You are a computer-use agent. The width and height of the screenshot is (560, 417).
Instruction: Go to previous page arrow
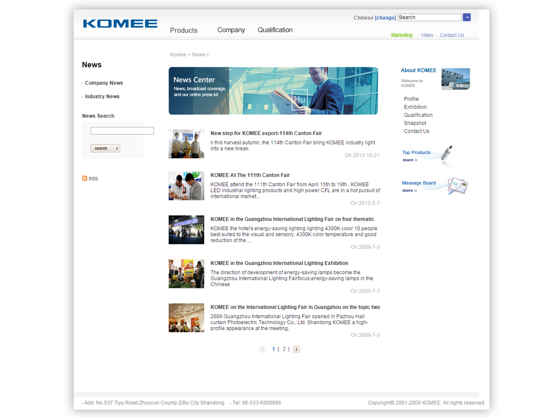[262, 349]
